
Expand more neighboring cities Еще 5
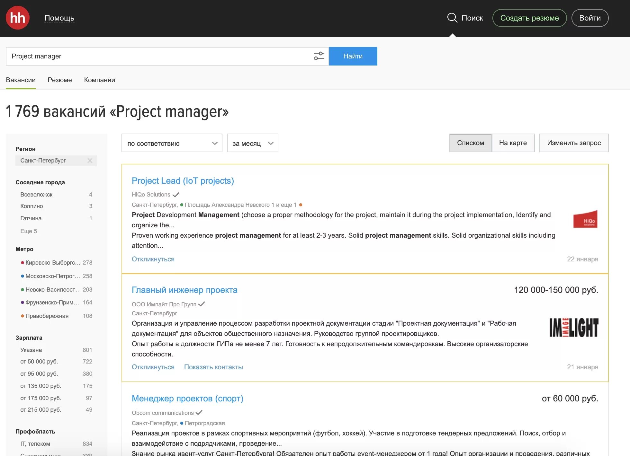[x=29, y=231]
